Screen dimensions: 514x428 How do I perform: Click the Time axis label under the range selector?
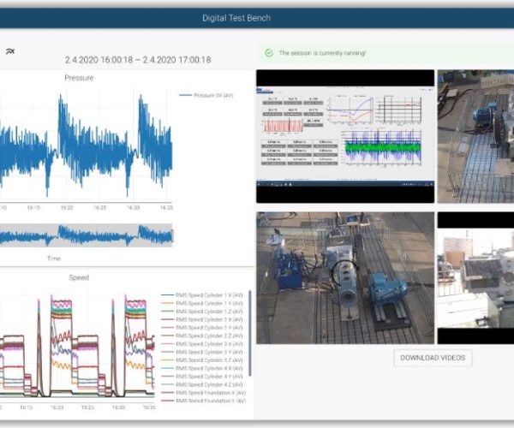pyautogui.click(x=54, y=259)
